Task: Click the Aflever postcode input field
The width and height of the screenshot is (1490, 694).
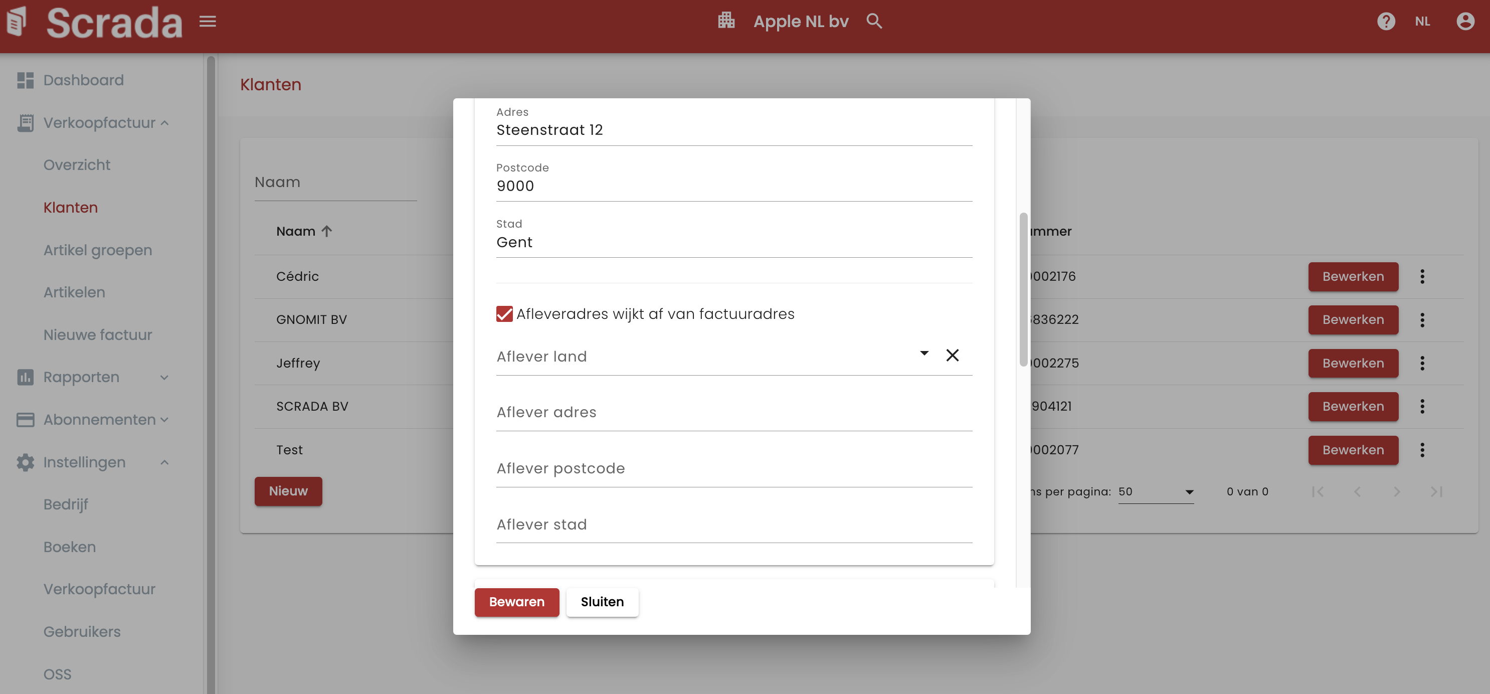Action: 733,469
